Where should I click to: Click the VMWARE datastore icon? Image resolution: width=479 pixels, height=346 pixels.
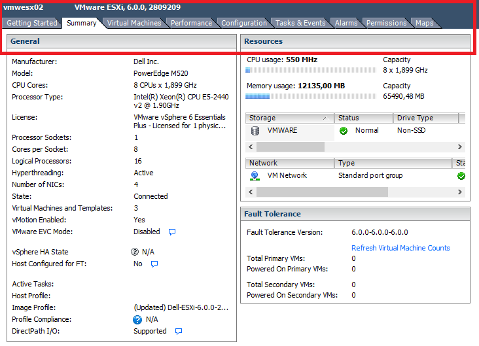click(255, 131)
